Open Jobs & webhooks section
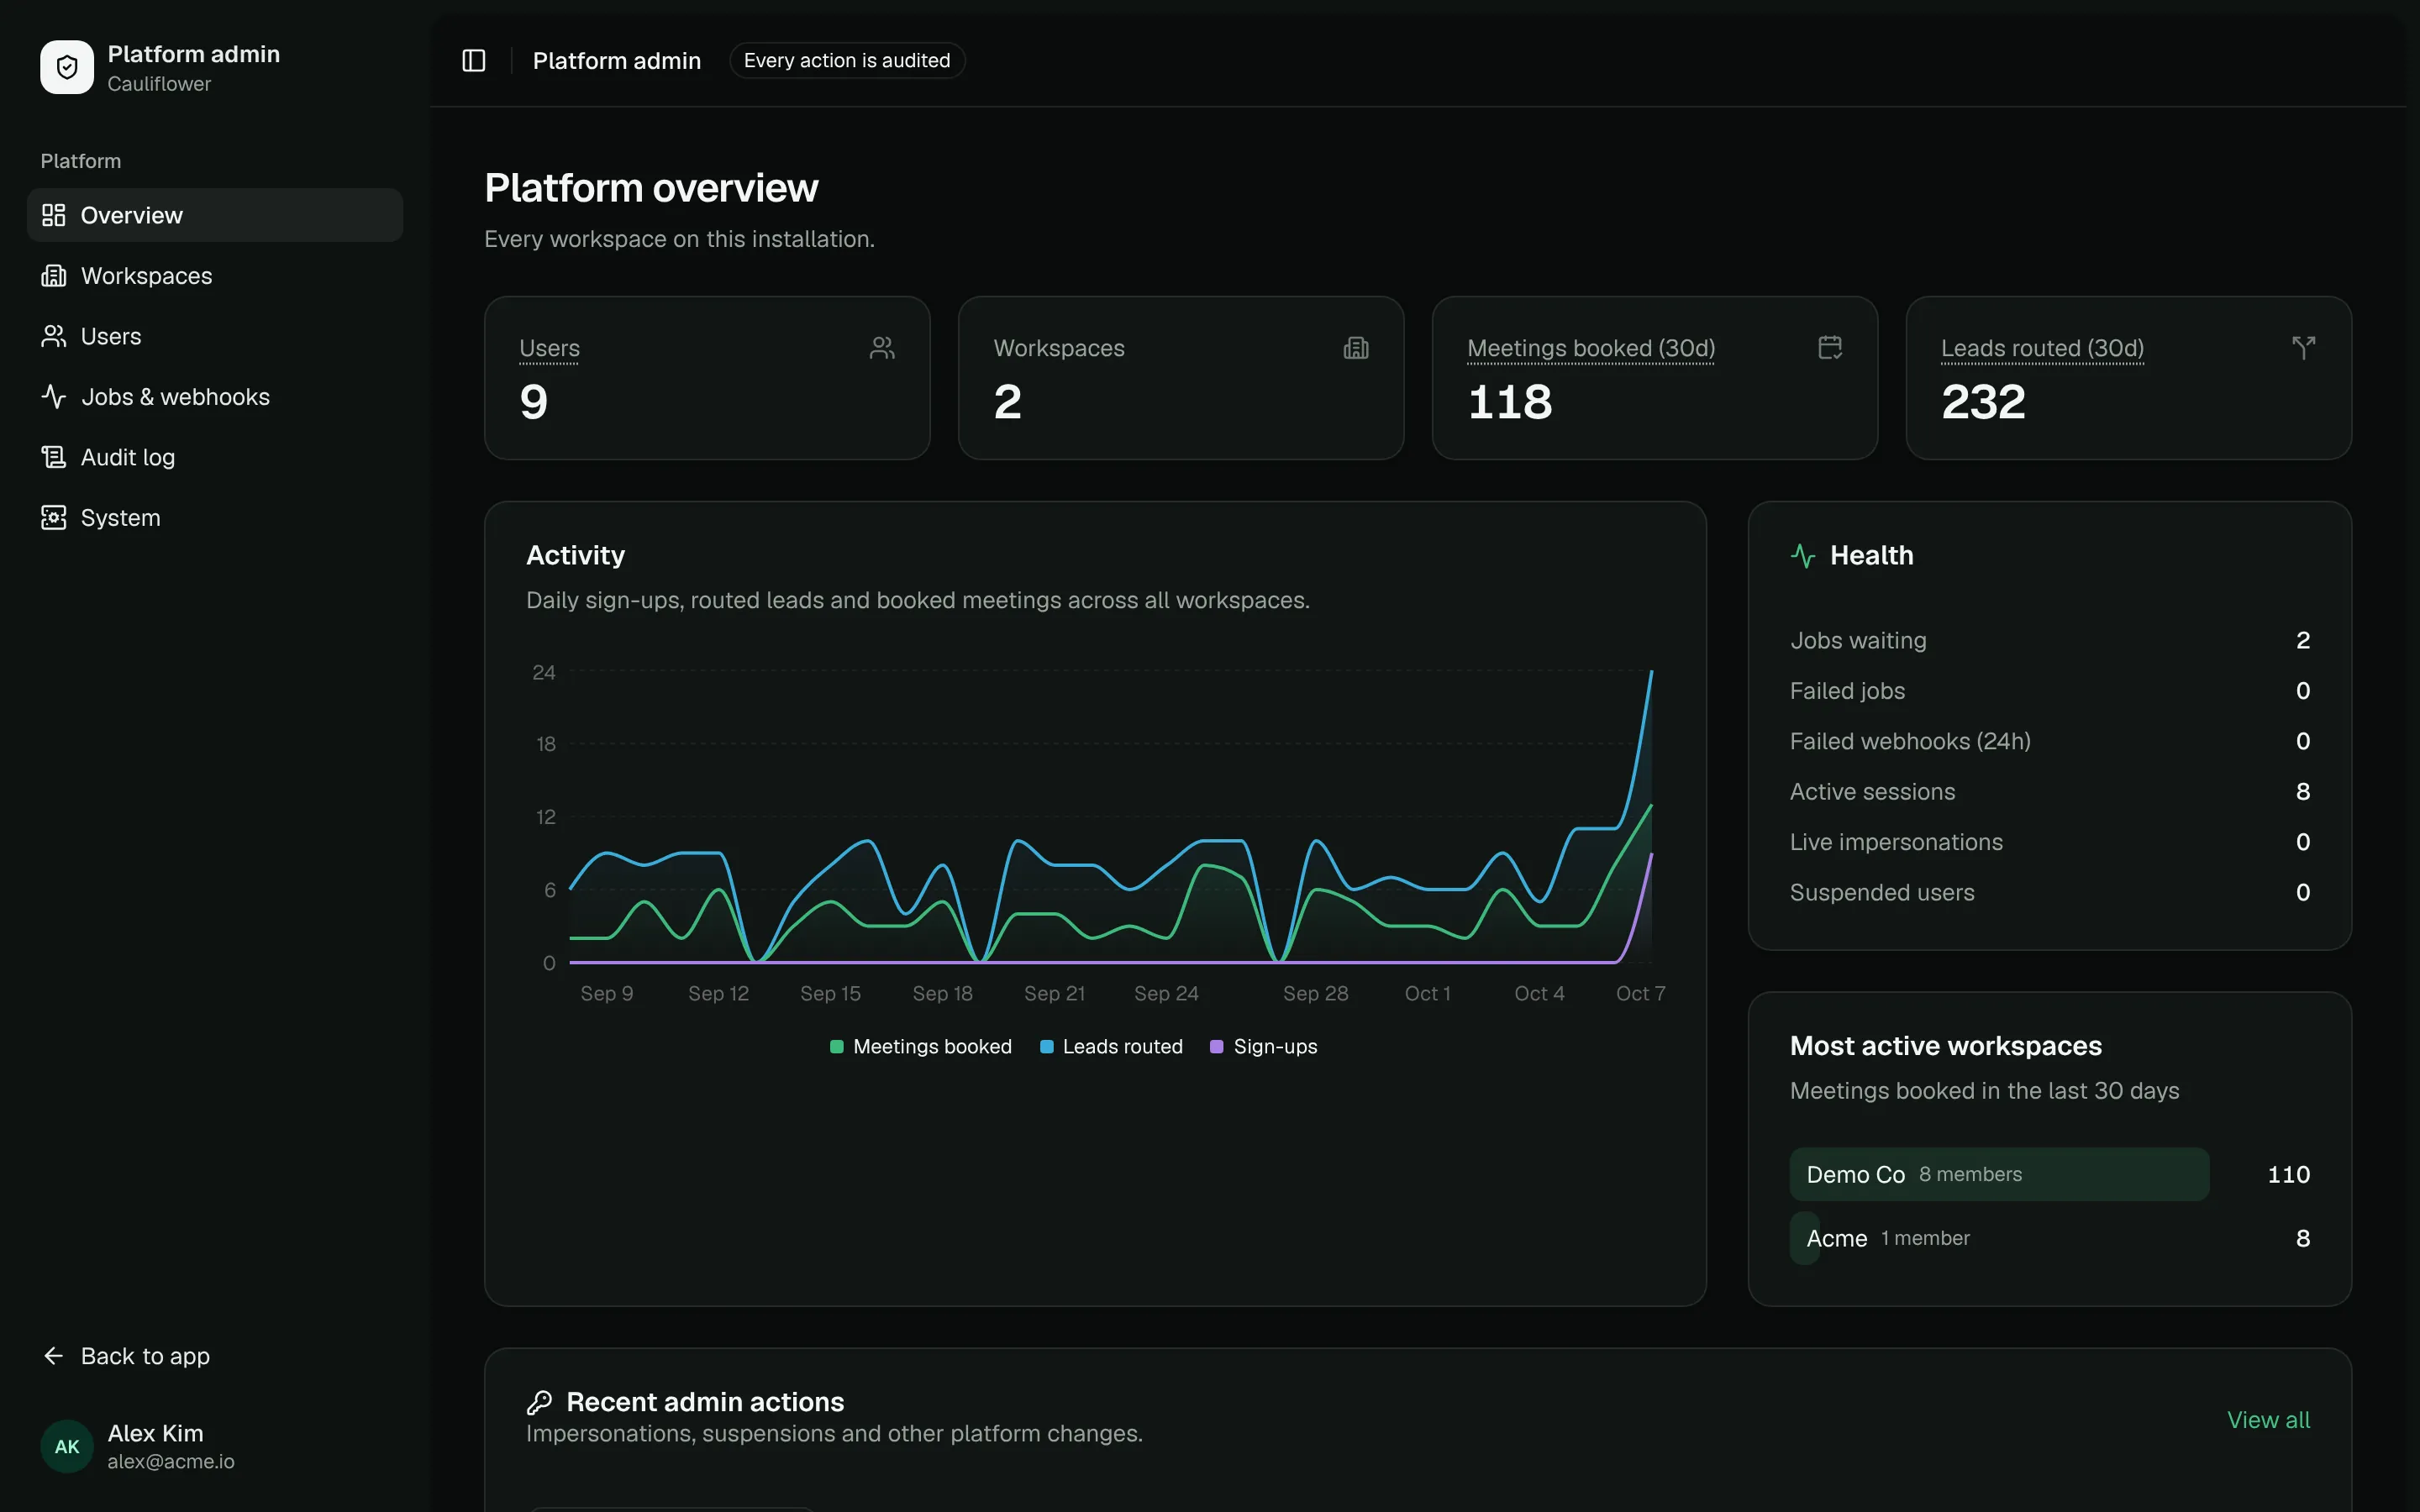Viewport: 2420px width, 1512px height. point(215,397)
